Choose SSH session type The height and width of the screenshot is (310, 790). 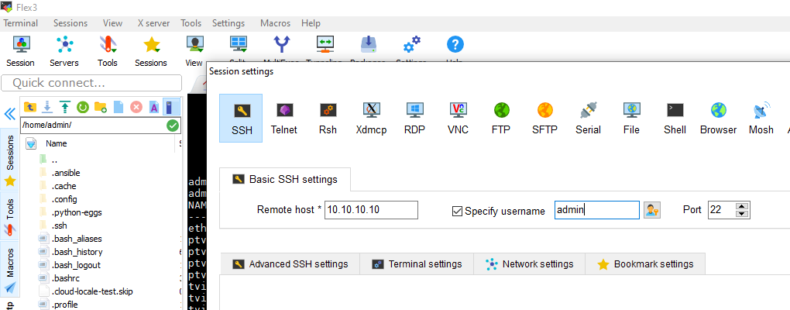coord(241,118)
